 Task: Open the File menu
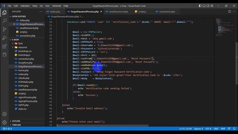click(x=9, y=6)
